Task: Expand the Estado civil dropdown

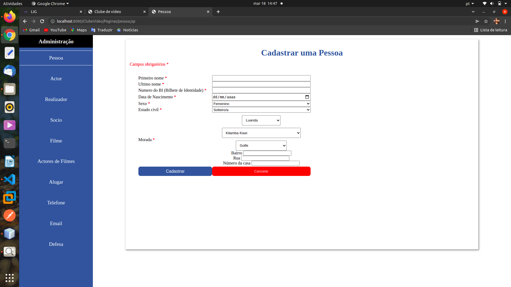Action: point(261,110)
